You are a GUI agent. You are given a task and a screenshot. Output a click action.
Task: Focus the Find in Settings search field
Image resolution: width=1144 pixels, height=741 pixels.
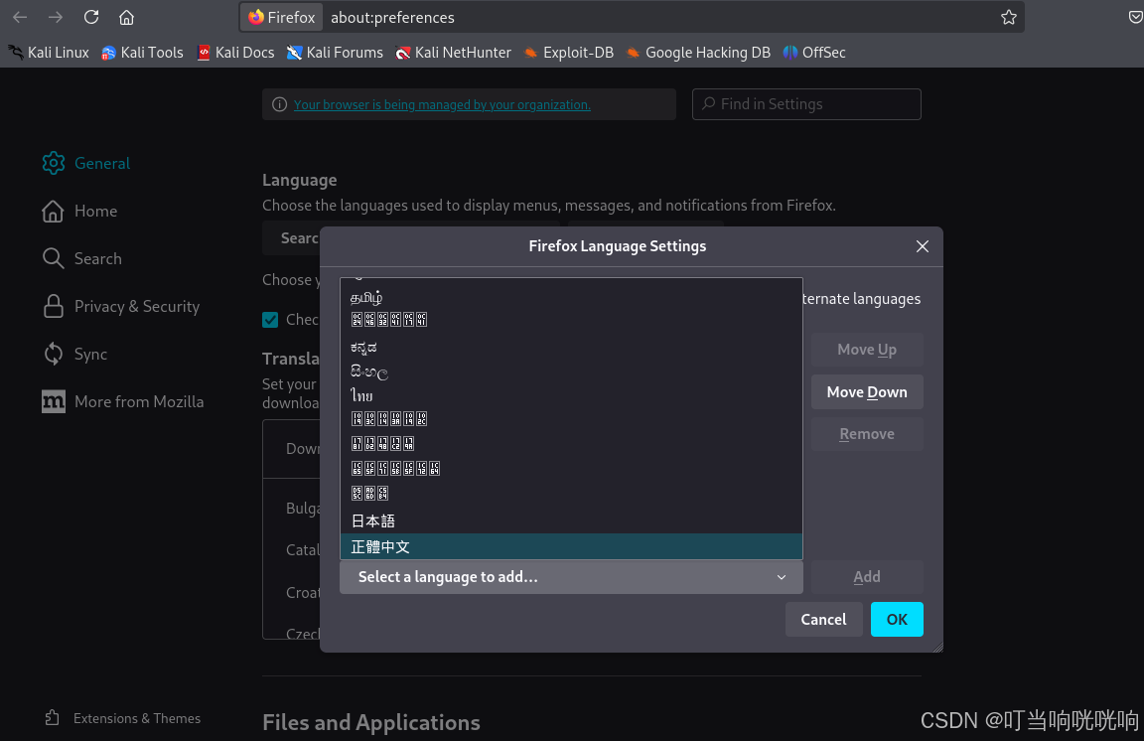806,104
